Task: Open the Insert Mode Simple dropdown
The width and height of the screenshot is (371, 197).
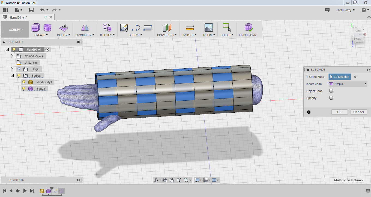Action: tap(348, 84)
